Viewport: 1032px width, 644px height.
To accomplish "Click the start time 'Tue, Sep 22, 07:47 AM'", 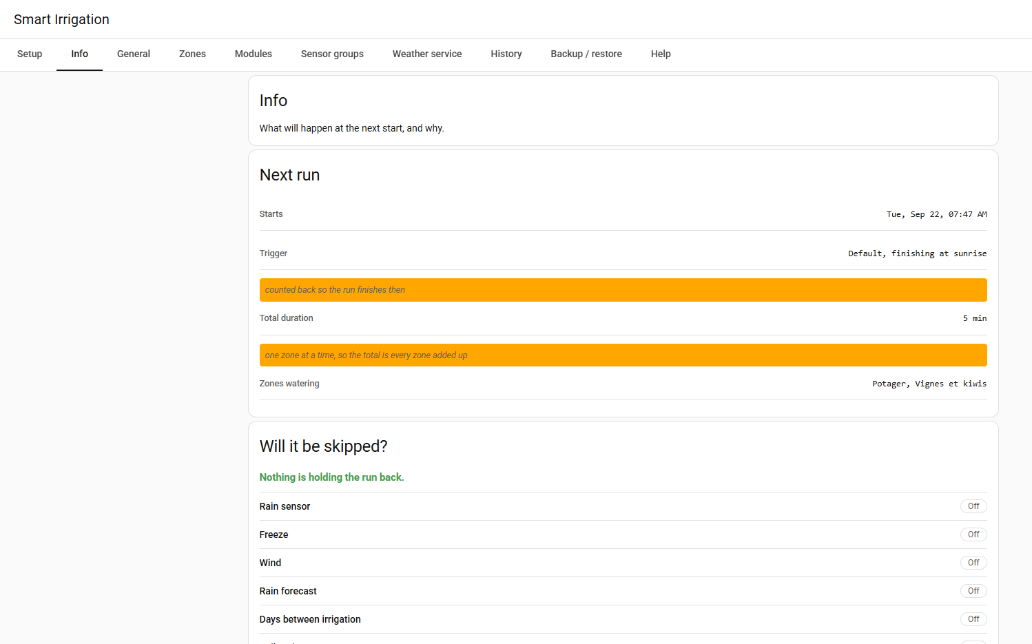I will click(936, 214).
